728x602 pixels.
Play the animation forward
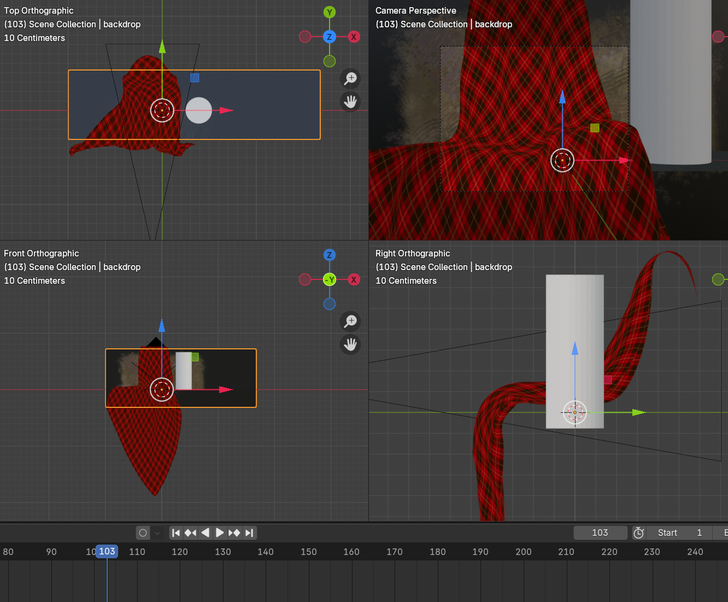(x=220, y=533)
